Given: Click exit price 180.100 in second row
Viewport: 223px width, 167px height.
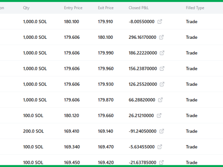Looking at the screenshot, I should tap(105, 37).
